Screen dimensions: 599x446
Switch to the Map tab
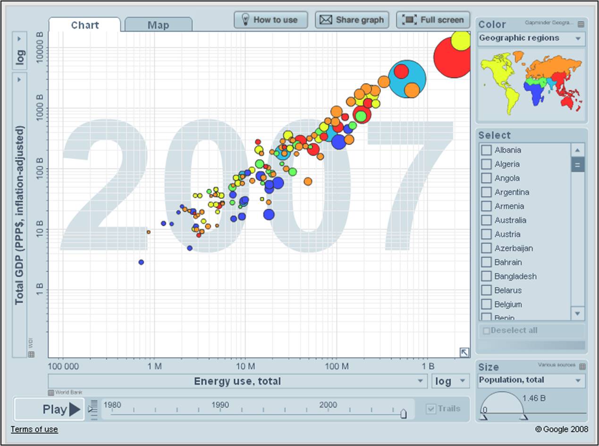point(158,25)
